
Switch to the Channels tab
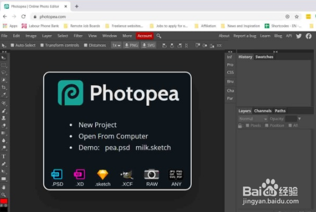tap(263, 110)
